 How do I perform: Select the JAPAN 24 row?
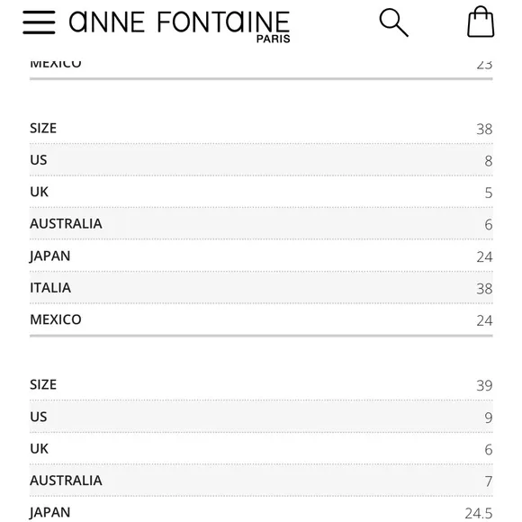click(x=261, y=256)
